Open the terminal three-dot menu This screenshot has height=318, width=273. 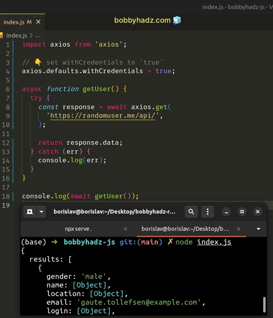tap(208, 212)
